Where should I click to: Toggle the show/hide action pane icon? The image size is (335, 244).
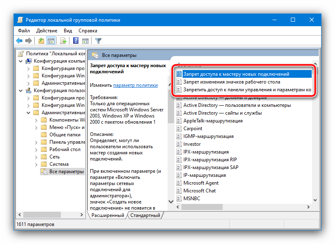pos(85,41)
